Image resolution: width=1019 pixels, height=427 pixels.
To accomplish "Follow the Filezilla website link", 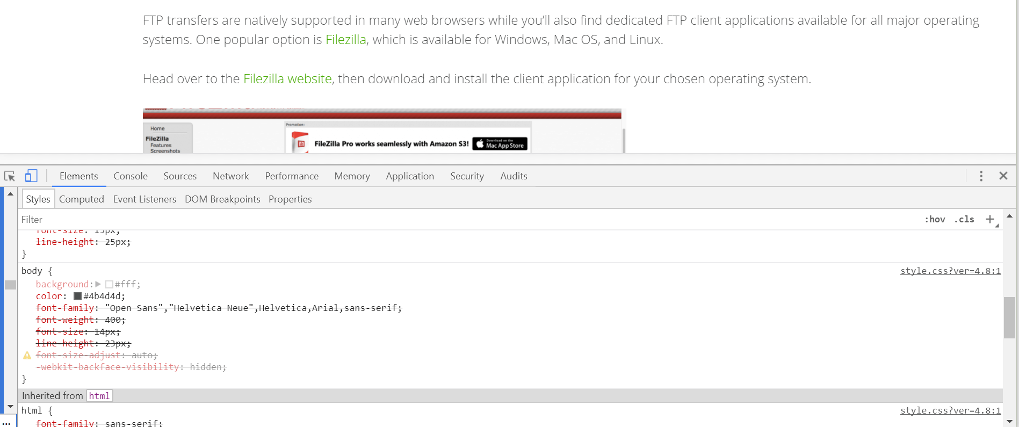I will tap(287, 79).
